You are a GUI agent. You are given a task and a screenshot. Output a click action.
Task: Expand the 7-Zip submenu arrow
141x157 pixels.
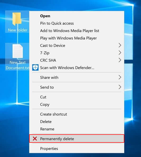point(120,53)
